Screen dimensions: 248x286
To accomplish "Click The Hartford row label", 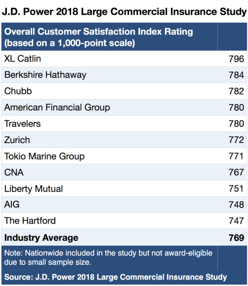I will (30, 221).
